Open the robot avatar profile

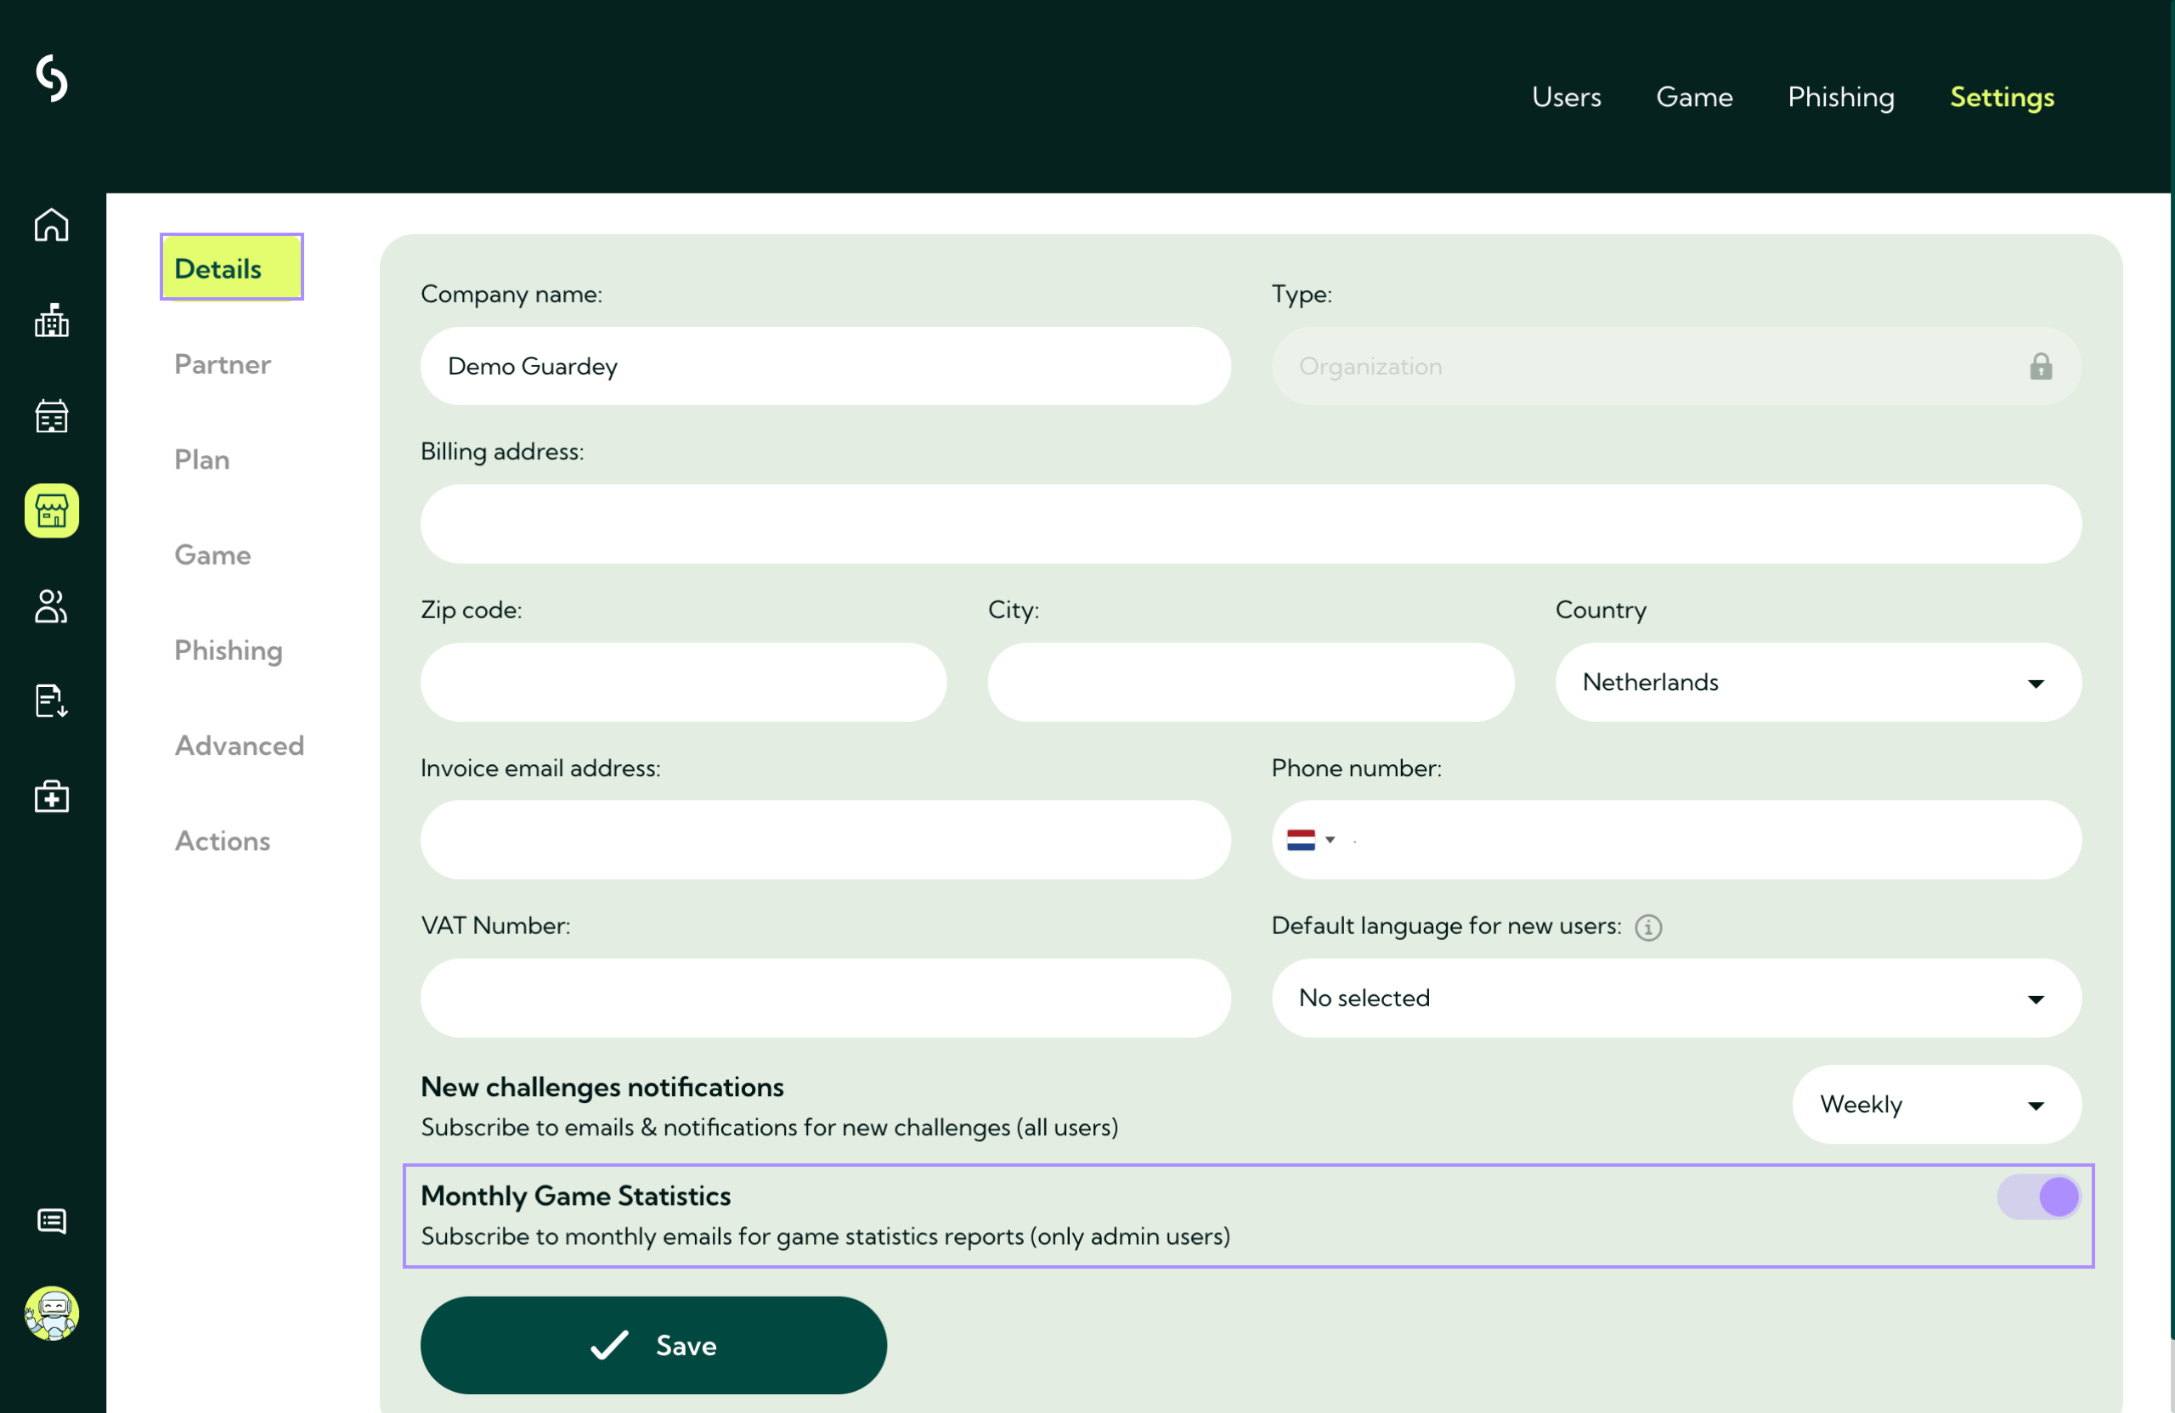(x=51, y=1314)
